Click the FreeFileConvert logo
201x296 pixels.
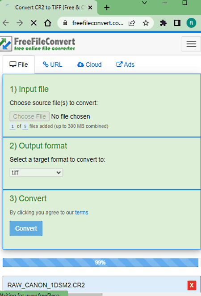pos(38,44)
